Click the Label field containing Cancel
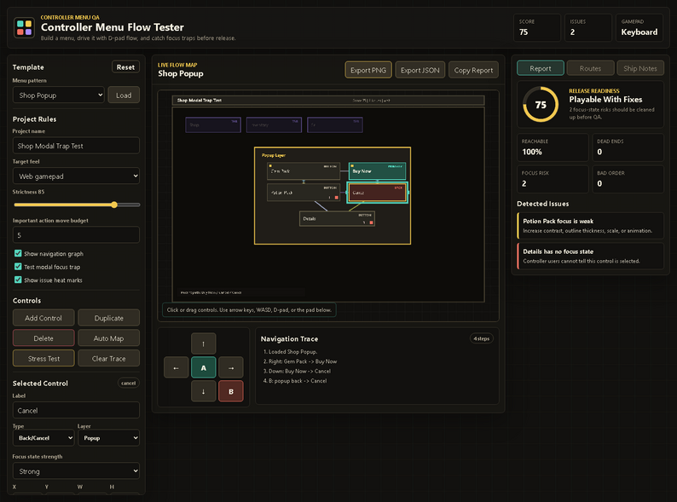 point(76,410)
